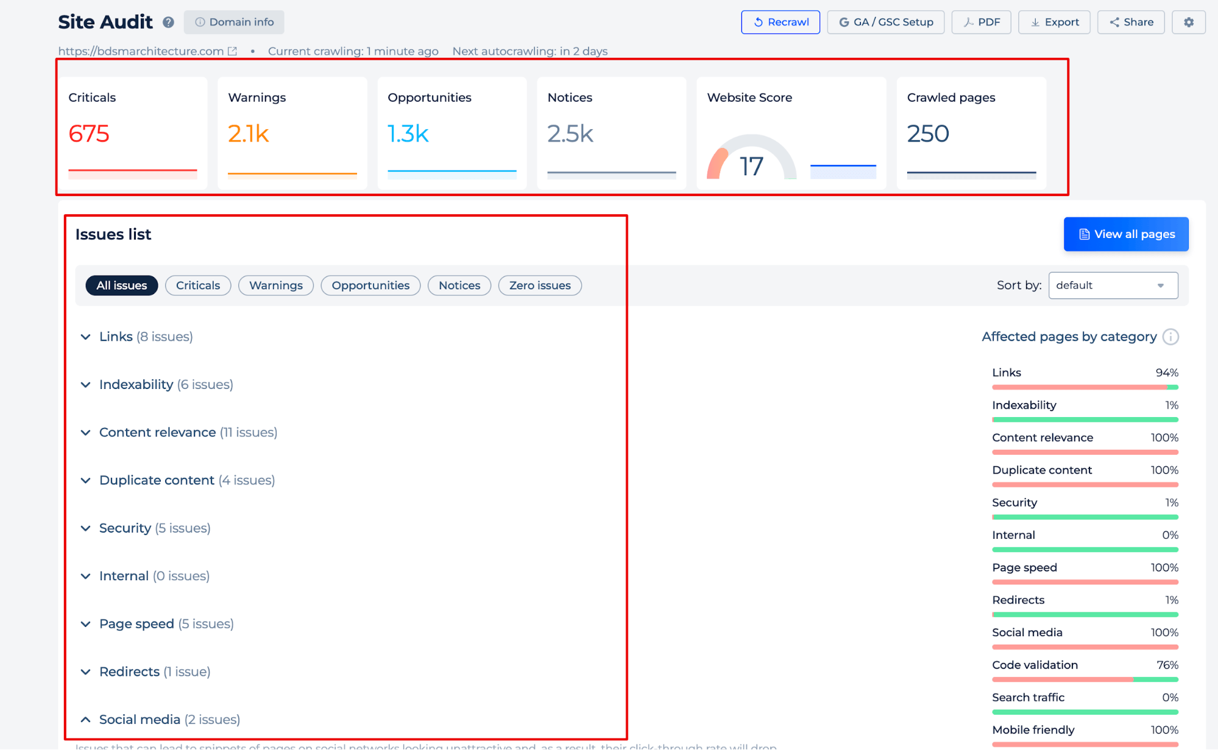
Task: Click the Share icon button
Action: pyautogui.click(x=1133, y=22)
